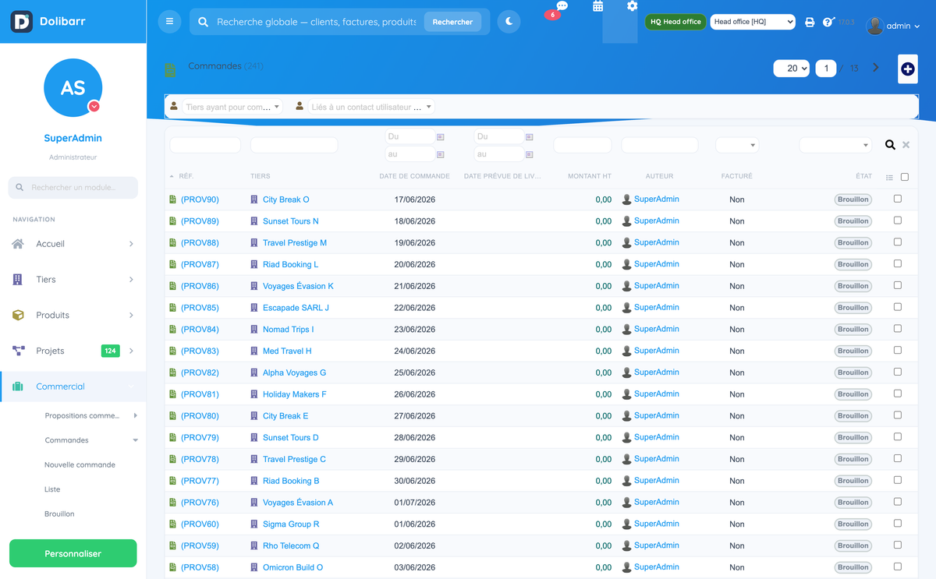This screenshot has width=936, height=579.
Task: Open Liste submenu link
Action: coord(52,489)
